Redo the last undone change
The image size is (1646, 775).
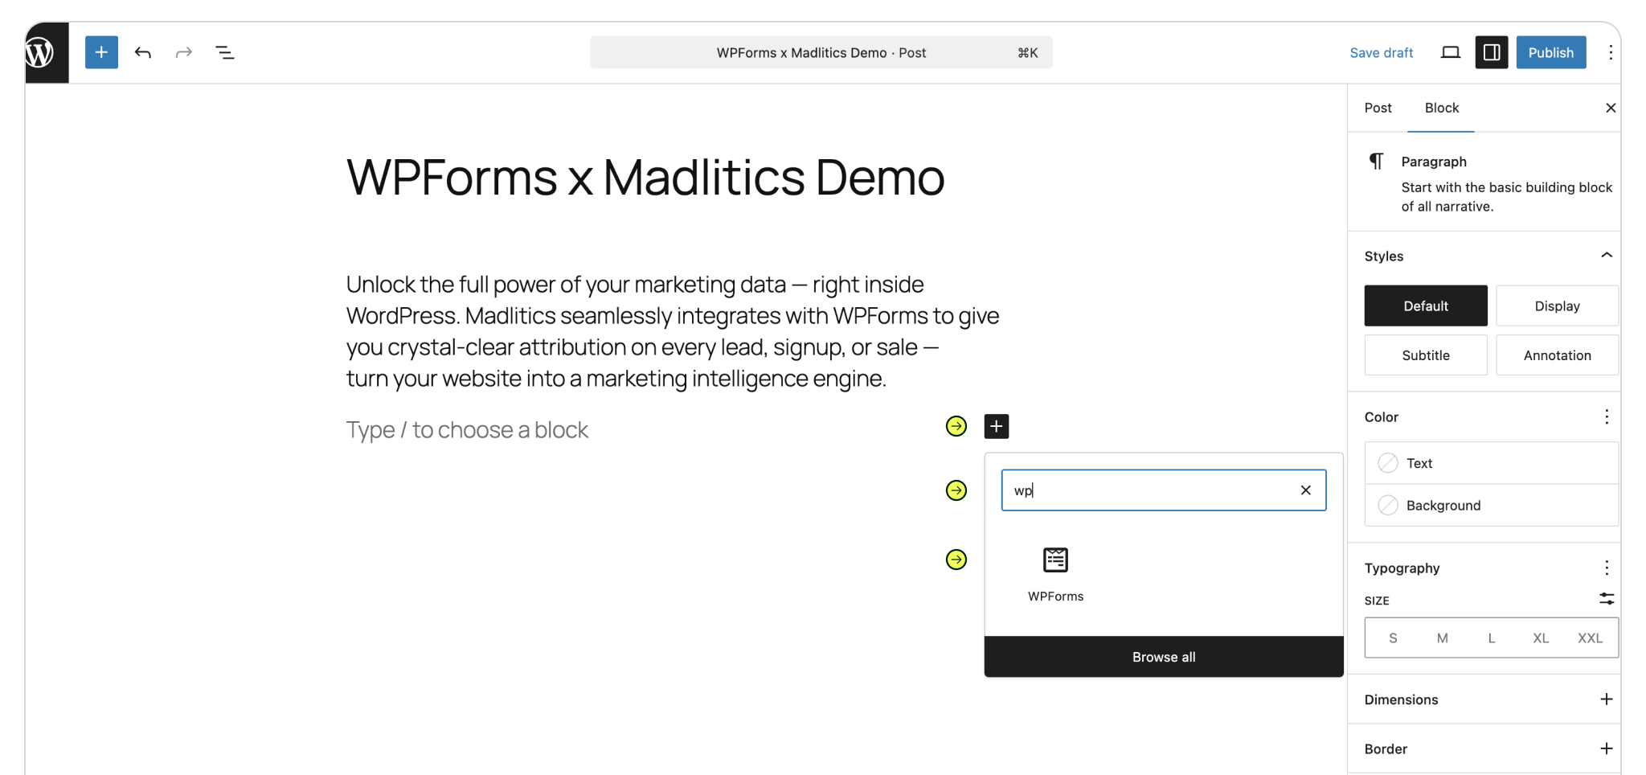(x=184, y=52)
